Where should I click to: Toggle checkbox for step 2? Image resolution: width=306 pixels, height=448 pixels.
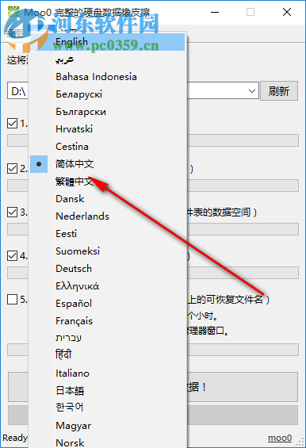[12, 169]
